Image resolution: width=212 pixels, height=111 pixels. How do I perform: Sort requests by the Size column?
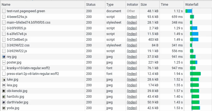(x=144, y=5)
